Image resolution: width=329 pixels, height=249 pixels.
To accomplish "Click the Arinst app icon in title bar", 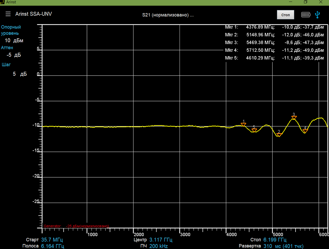I will 3,2.
